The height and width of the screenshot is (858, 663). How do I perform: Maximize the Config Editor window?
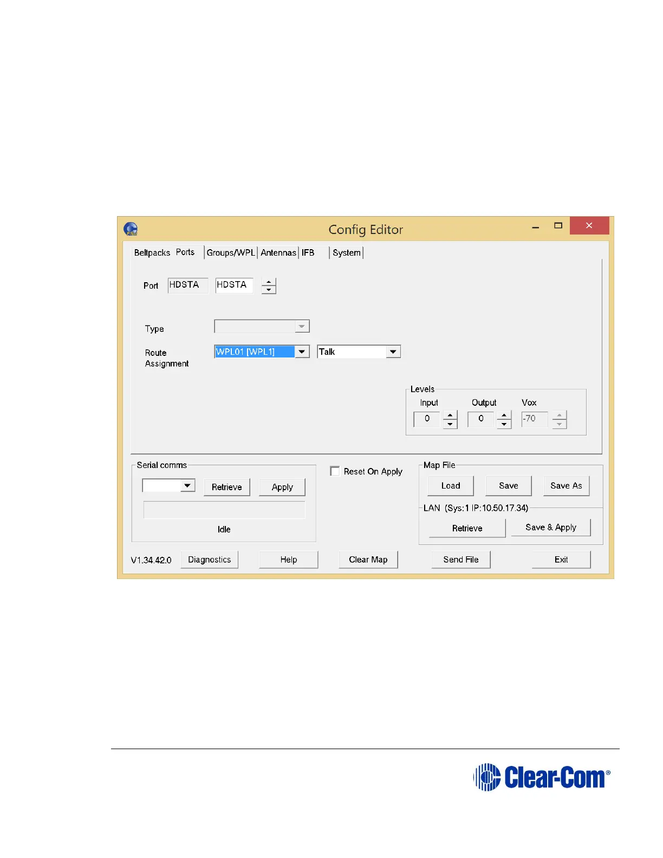tap(558, 226)
